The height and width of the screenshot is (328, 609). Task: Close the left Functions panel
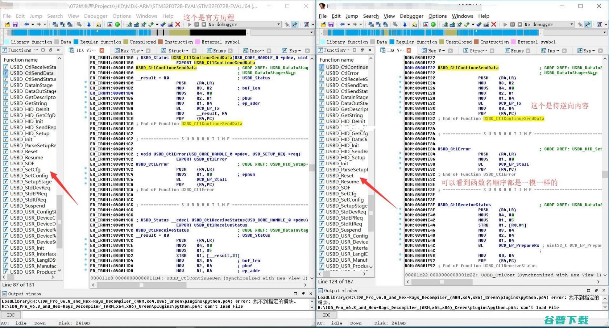(58, 50)
